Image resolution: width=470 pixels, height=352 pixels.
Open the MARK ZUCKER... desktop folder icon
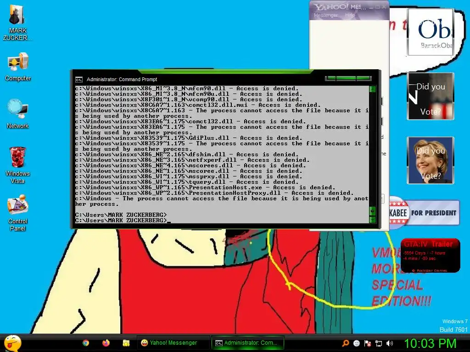point(17,22)
